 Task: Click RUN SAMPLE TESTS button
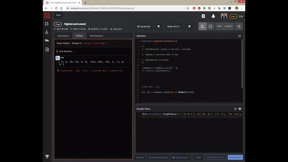point(216,157)
